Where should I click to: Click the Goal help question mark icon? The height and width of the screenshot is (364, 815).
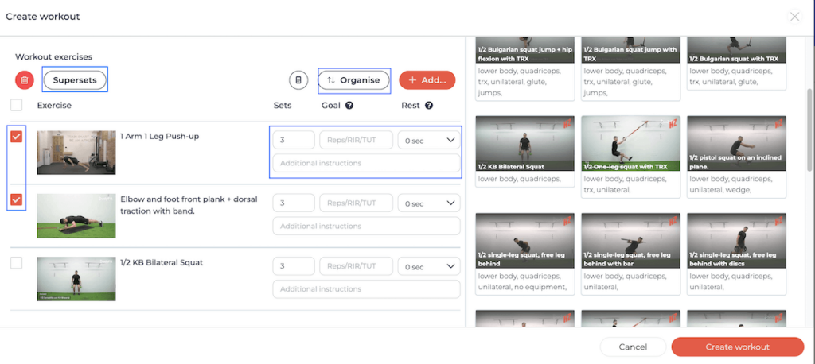click(x=349, y=105)
